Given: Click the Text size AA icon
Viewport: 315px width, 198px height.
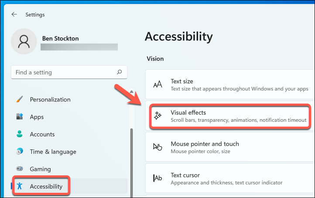Looking at the screenshot, I should tap(158, 84).
